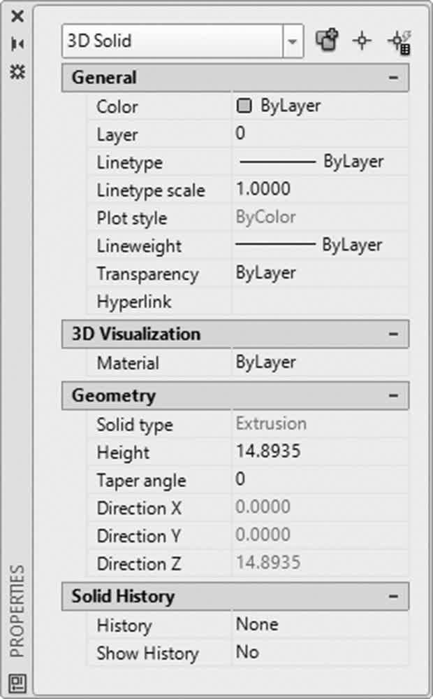The height and width of the screenshot is (699, 433).
Task: Select the Show History label
Action: [148, 654]
